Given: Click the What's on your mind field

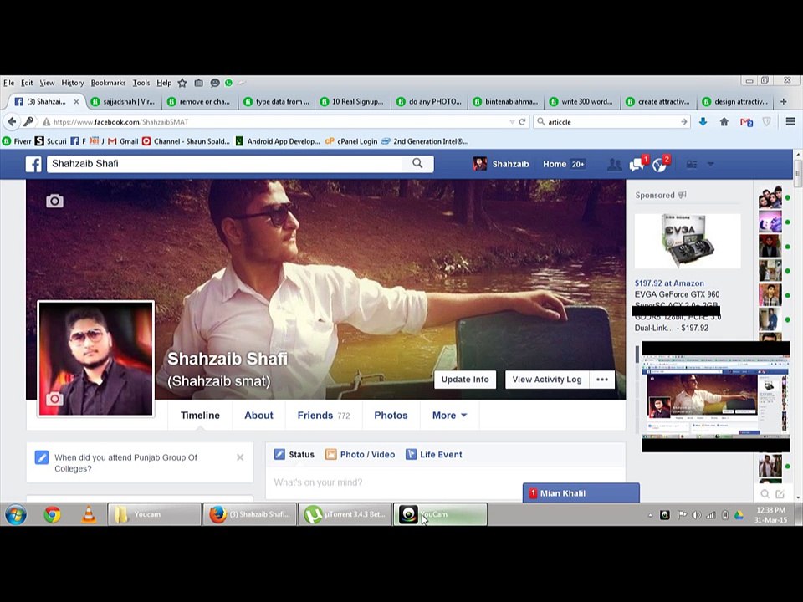Looking at the screenshot, I should (x=446, y=482).
